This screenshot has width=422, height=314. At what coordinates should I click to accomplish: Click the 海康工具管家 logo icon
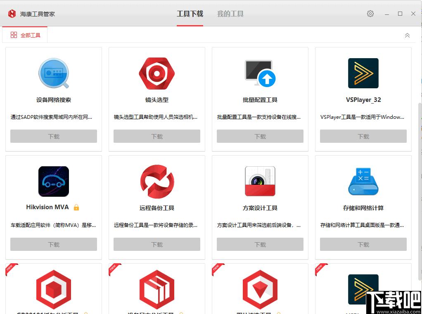click(x=12, y=14)
